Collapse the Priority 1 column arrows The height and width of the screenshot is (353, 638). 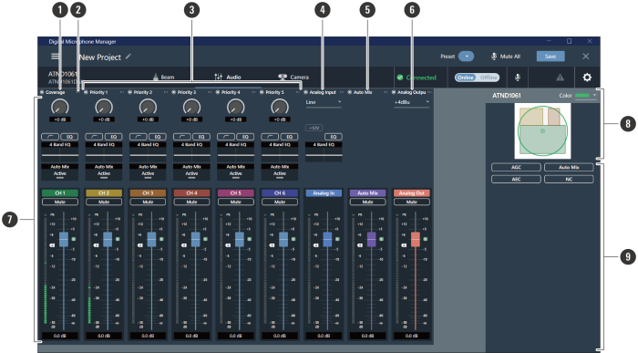pyautogui.click(x=121, y=92)
